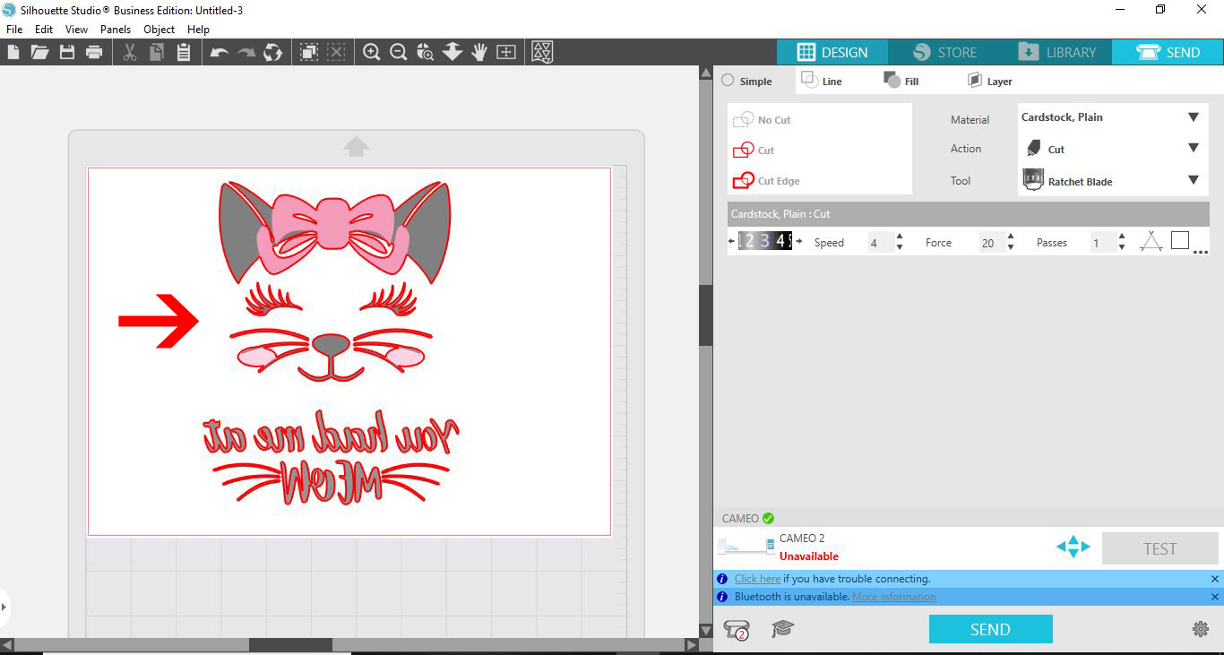Switch to the Line cut mode tab
The width and height of the screenshot is (1224, 655).
tap(822, 81)
